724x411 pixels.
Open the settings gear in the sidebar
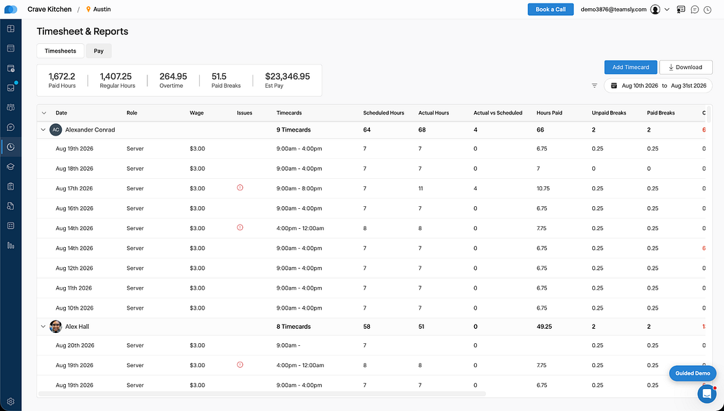pos(10,401)
